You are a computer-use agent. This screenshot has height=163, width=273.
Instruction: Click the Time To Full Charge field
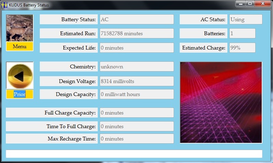[x=136, y=126]
